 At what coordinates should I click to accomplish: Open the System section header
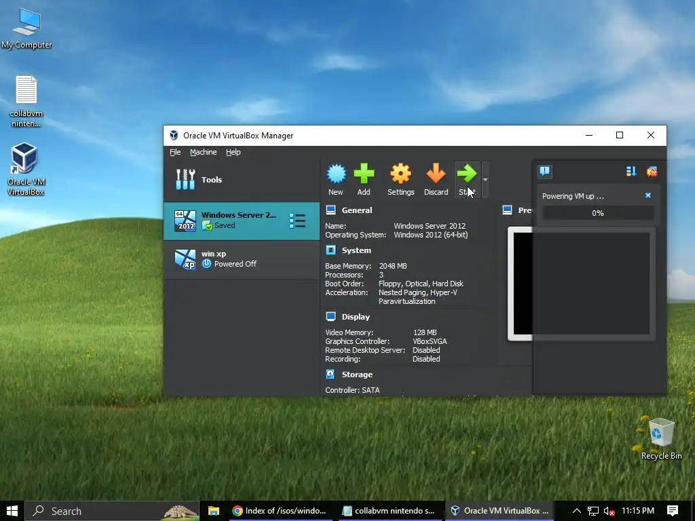point(356,250)
